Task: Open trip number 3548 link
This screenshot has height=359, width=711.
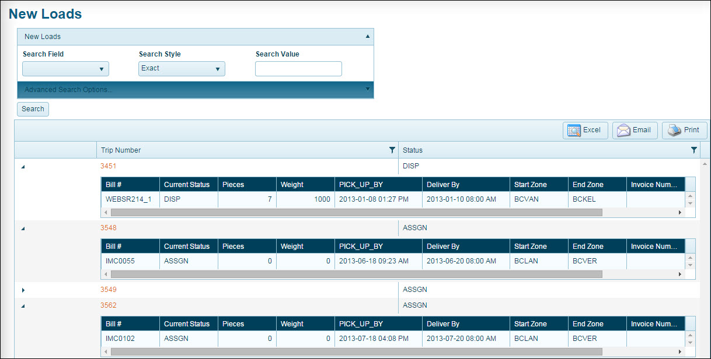Action: point(109,228)
